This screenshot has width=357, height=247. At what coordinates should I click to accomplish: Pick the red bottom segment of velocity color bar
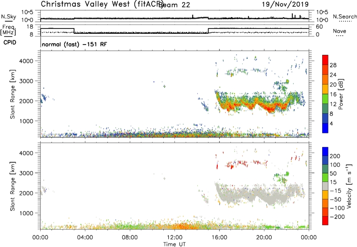coord(325,221)
